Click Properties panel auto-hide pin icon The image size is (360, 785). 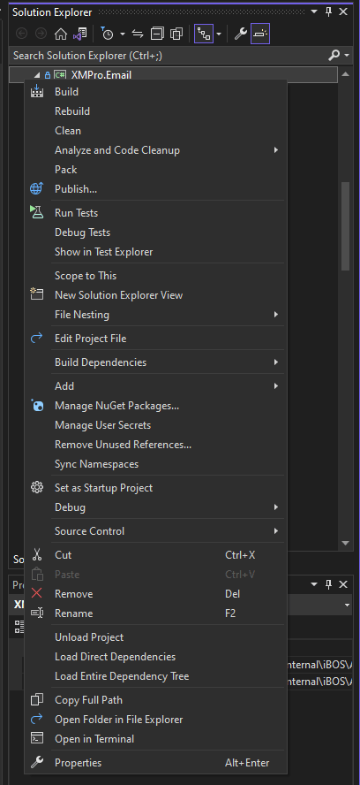pyautogui.click(x=328, y=584)
